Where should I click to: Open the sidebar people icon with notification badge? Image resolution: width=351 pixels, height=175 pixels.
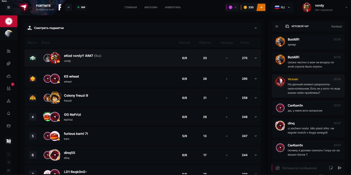(8, 88)
